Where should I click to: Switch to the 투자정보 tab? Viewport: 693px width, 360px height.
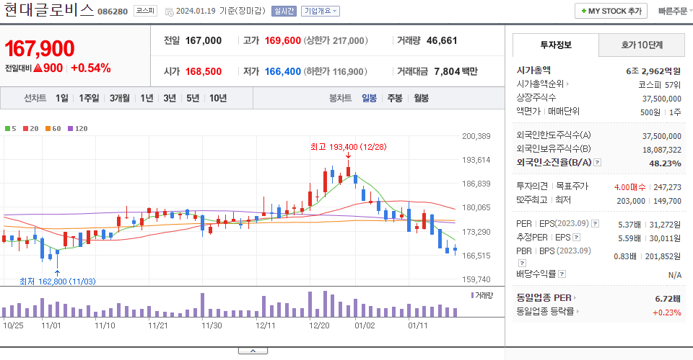point(556,45)
